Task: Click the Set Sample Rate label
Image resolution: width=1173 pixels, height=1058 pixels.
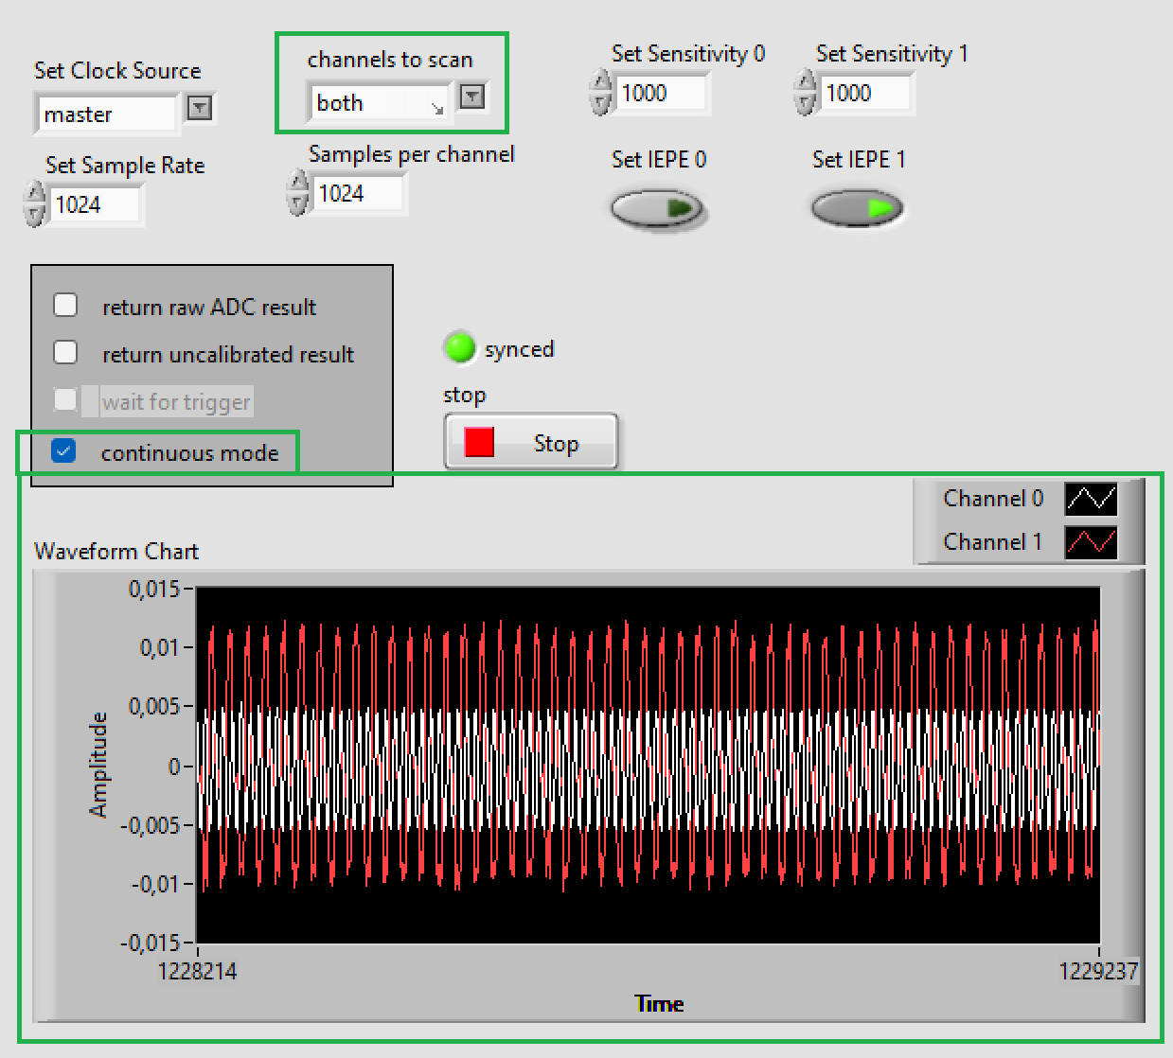Action: click(x=125, y=166)
